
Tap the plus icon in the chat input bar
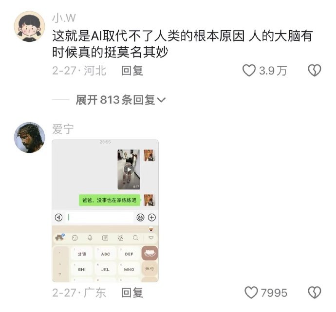tap(152, 218)
